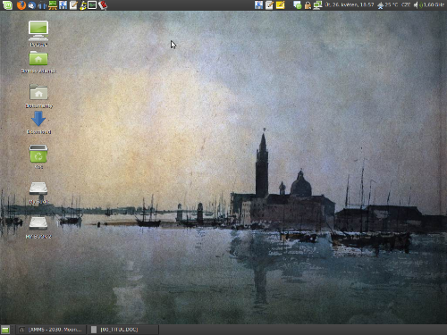Select the lower drive volume desktop icon

pos(38,224)
